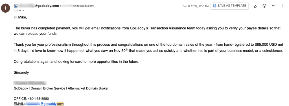This screenshot has height=106, width=289.
Task: Click the Dec 8, 2022 timestamp
Action: pos(196,6)
